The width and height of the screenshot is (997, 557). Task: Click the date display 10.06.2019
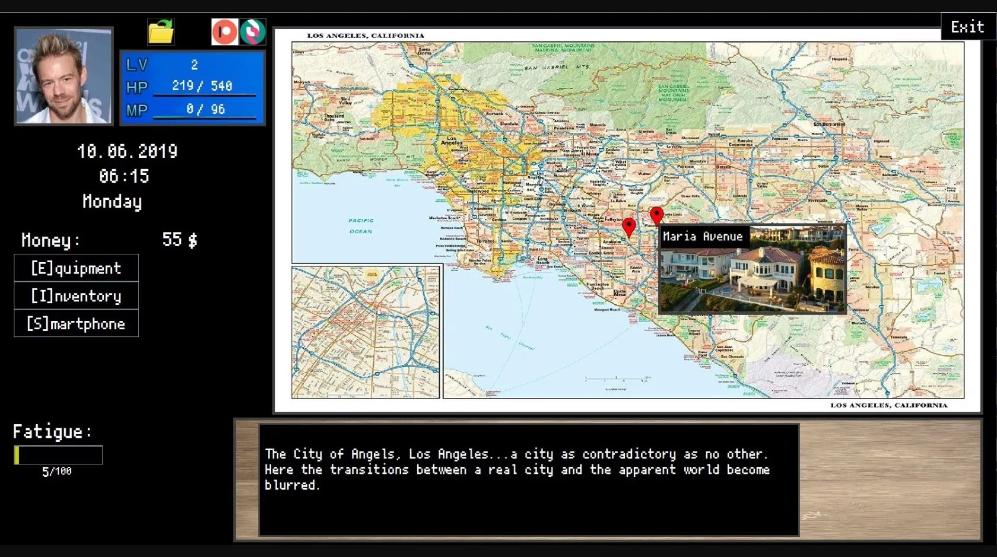128,151
